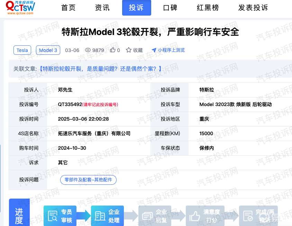Open the 红黑榜 navigation tab

[208, 8]
